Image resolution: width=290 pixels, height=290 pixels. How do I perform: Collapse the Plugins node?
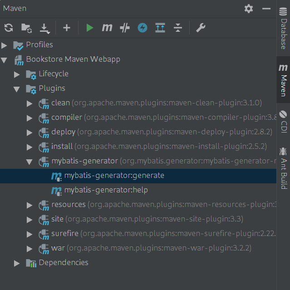click(17, 89)
